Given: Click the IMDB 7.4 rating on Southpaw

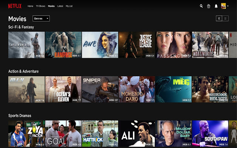Looking at the screenshot, I should pyautogui.click(x=223, y=145).
